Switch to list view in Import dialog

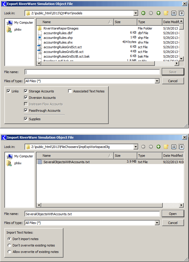point(174,147)
